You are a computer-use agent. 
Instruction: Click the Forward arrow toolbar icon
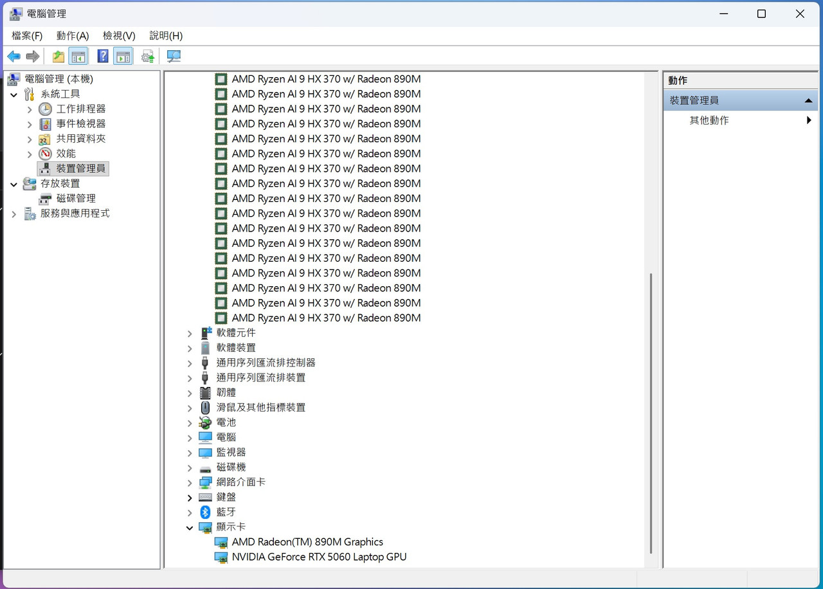(33, 57)
